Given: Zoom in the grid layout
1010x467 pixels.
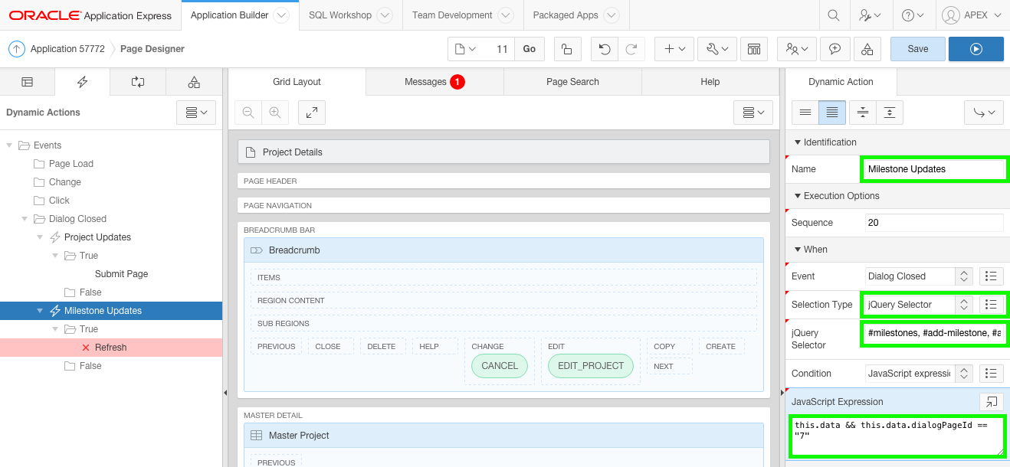Looking at the screenshot, I should tap(275, 113).
